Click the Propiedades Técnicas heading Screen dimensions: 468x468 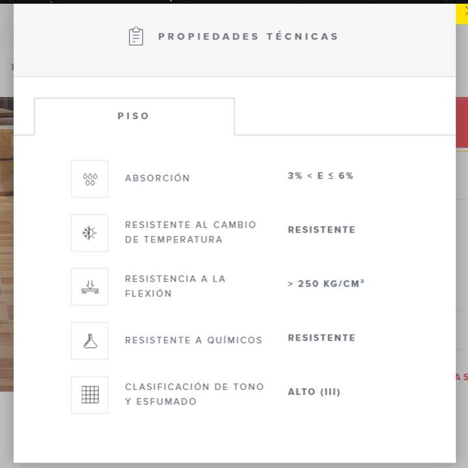[x=248, y=36]
